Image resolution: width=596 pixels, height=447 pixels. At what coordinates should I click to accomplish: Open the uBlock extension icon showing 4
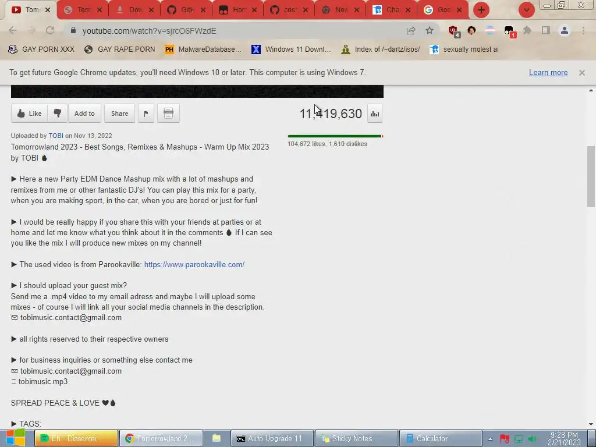click(453, 31)
